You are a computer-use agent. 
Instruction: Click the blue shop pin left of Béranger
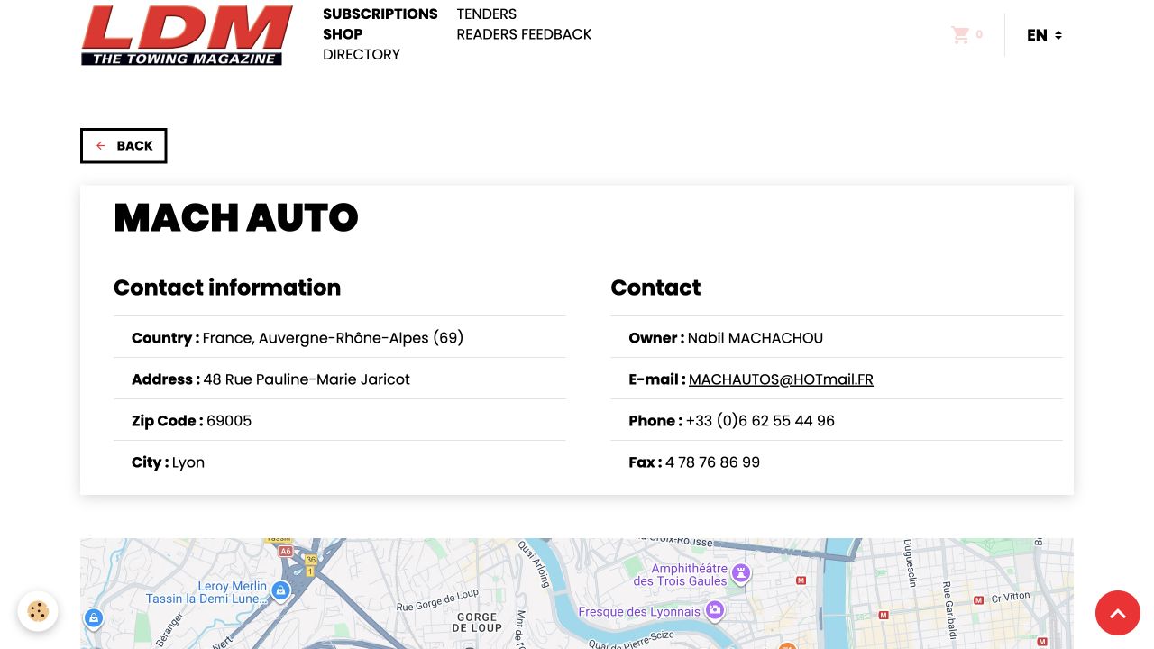tap(94, 618)
